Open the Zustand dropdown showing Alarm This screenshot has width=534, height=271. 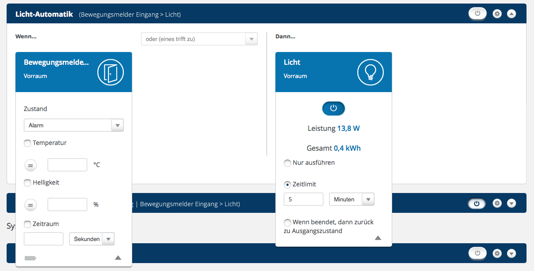[x=74, y=125]
